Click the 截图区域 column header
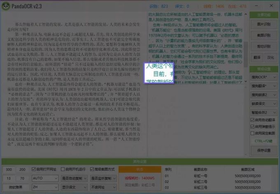The height and width of the screenshot is (194, 280). [x=248, y=169]
